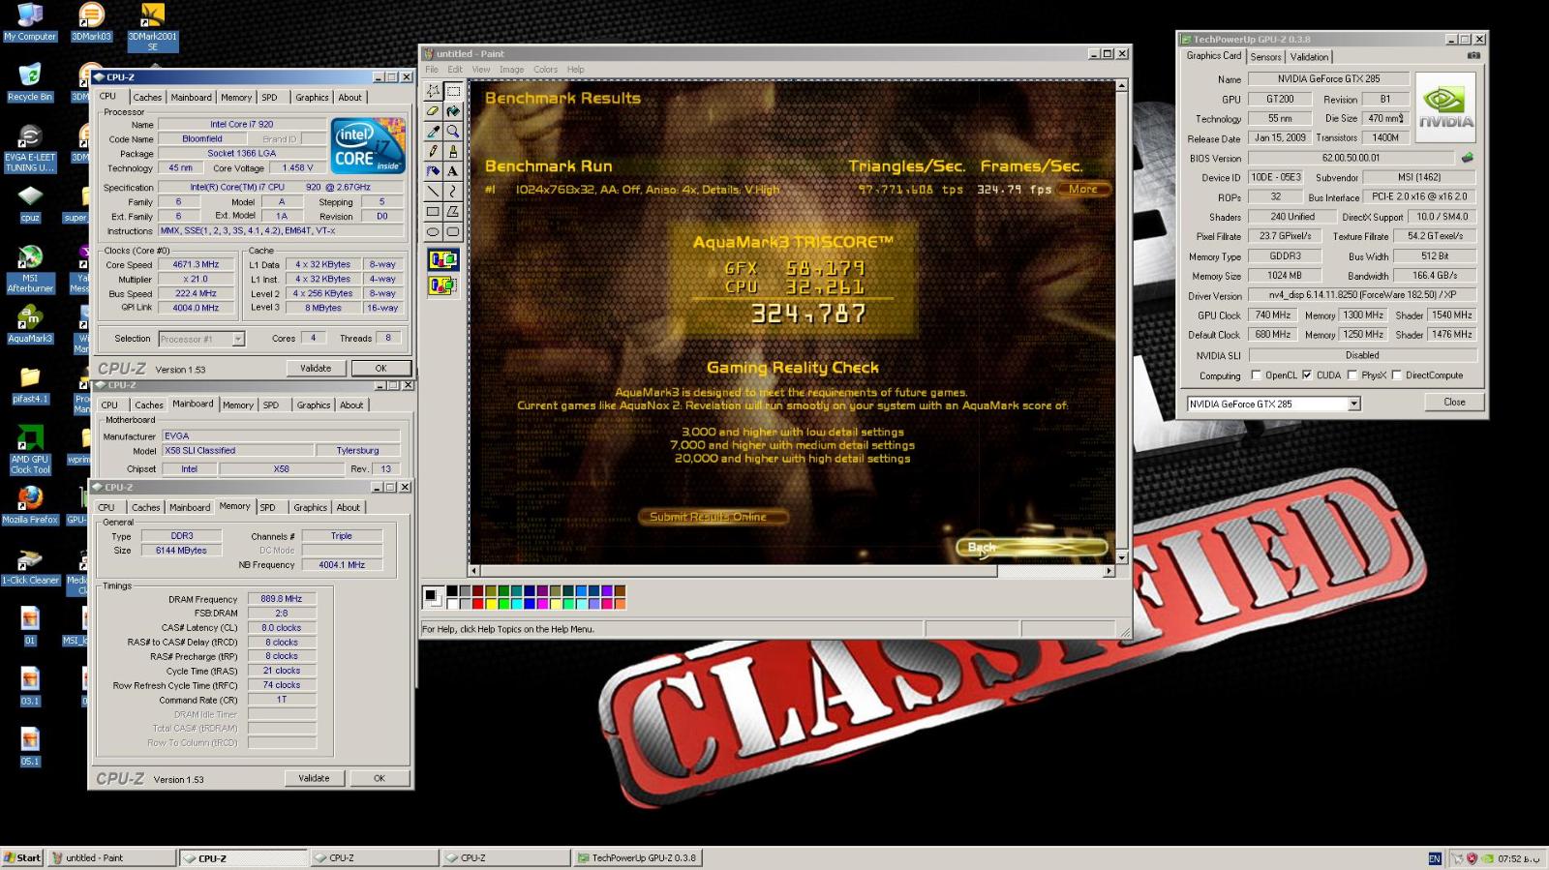Viewport: 1549px width, 870px height.
Task: Open the AquaMark3 desktop shortcut
Action: click(x=30, y=325)
